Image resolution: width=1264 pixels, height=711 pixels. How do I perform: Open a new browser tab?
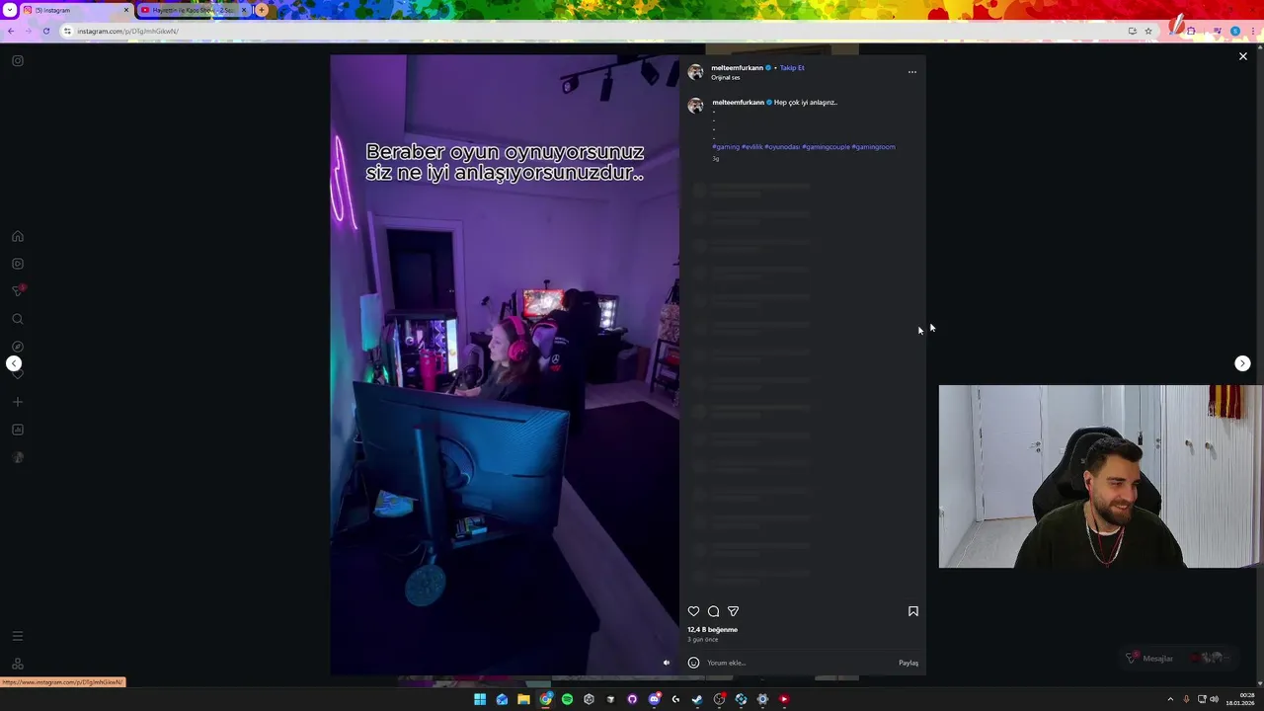[x=262, y=10]
